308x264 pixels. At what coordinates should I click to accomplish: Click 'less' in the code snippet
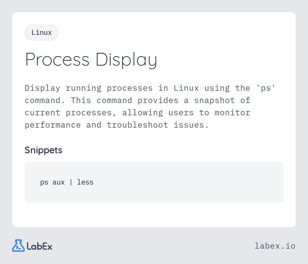[85, 182]
